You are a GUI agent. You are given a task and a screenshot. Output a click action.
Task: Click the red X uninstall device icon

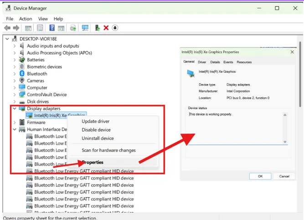click(x=106, y=28)
